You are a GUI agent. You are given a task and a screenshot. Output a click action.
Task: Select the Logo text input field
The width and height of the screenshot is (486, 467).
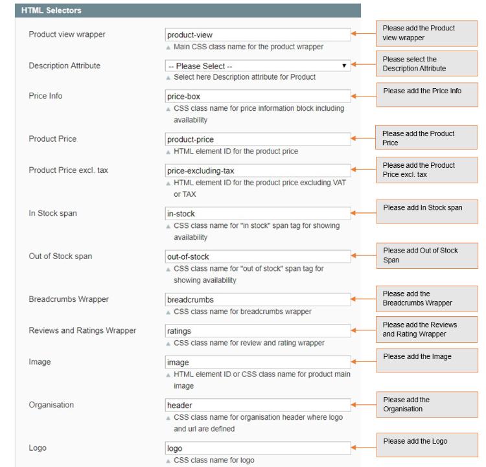(257, 448)
